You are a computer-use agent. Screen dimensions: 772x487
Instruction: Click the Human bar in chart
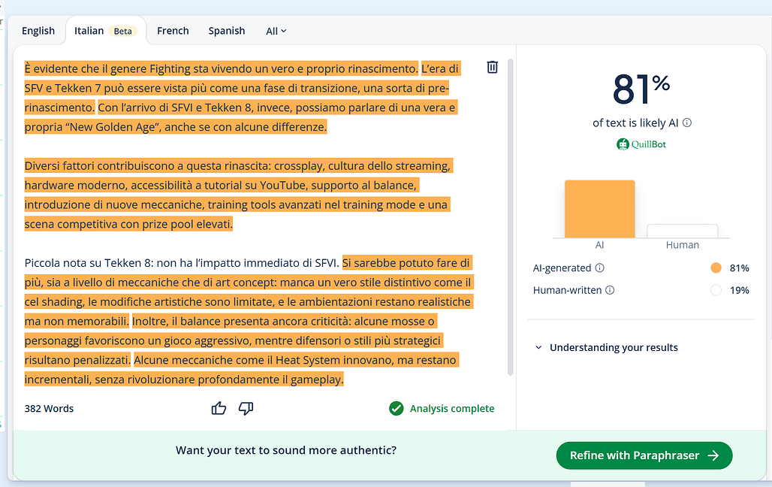pos(683,231)
